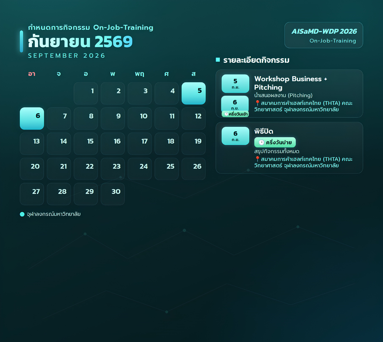The height and width of the screenshot is (342, 383).
Task: Click the อา Sunday column header
Action: point(32,74)
